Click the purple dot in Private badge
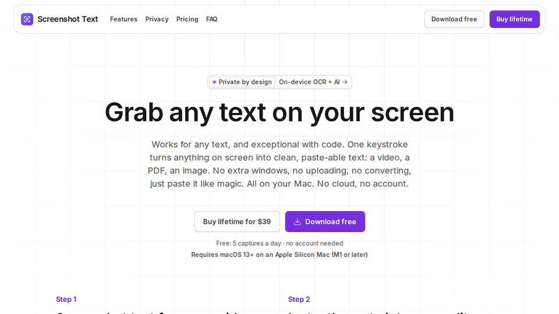Viewport: 559px width, 314px height. pyautogui.click(x=214, y=82)
